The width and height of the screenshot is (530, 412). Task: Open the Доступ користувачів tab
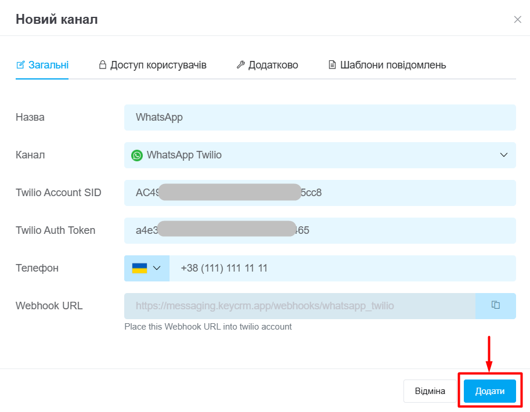point(153,65)
